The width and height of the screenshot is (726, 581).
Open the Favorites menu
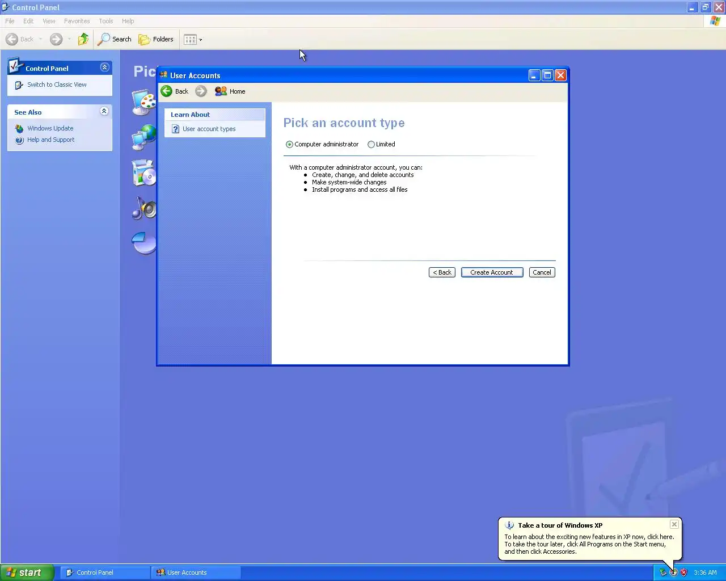point(77,21)
